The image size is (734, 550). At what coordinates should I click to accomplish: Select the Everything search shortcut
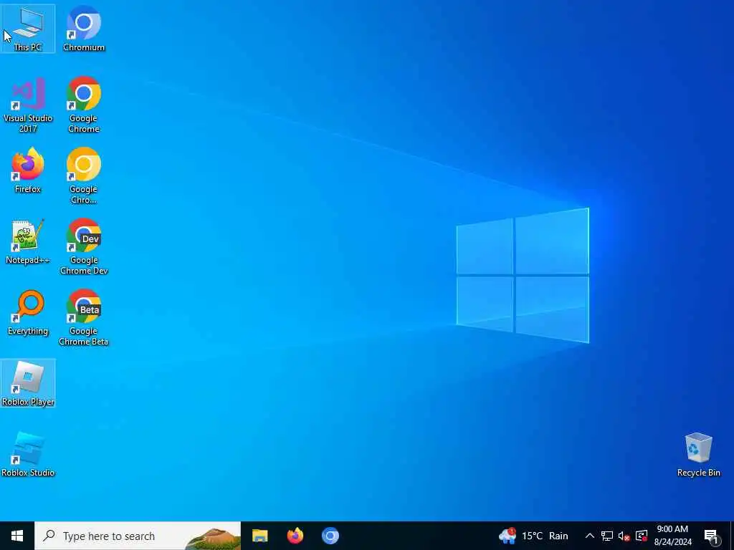point(28,312)
